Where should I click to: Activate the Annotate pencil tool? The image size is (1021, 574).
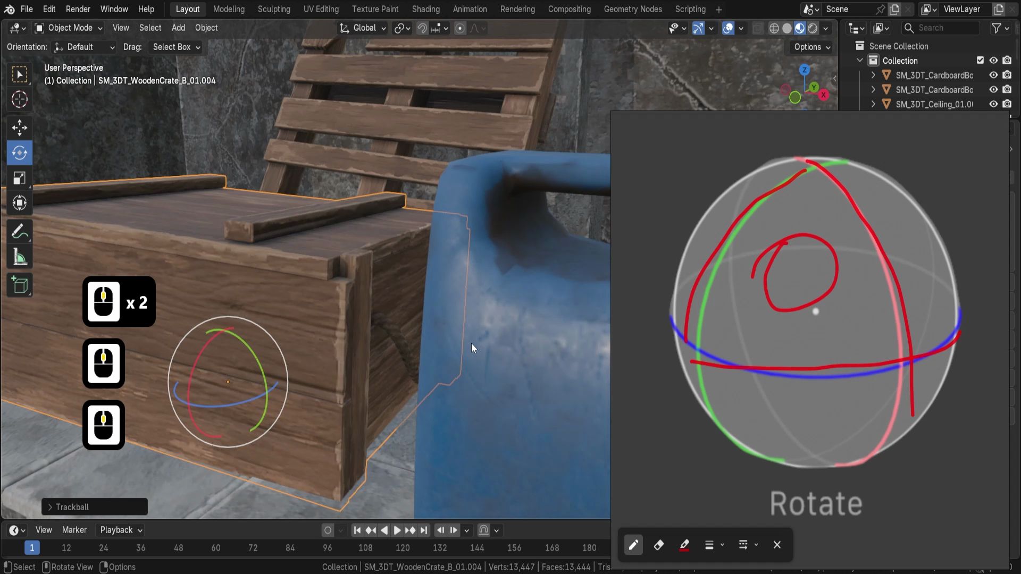pos(20,232)
